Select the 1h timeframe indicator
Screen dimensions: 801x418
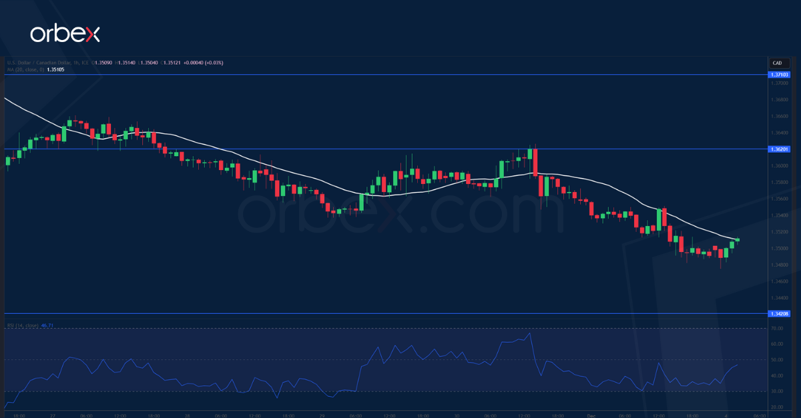(75, 62)
